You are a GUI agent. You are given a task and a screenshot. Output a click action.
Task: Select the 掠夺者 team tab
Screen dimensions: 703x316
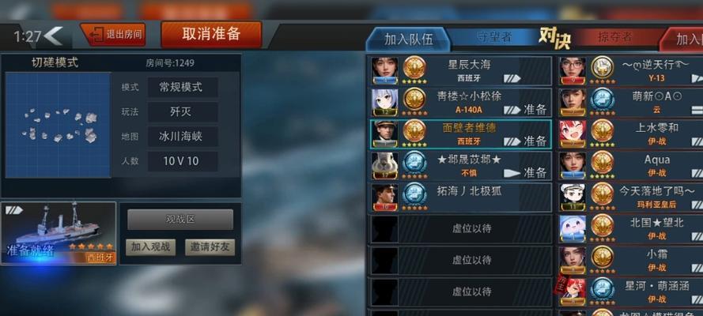click(614, 36)
